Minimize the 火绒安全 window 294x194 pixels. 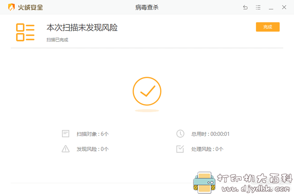point(271,8)
